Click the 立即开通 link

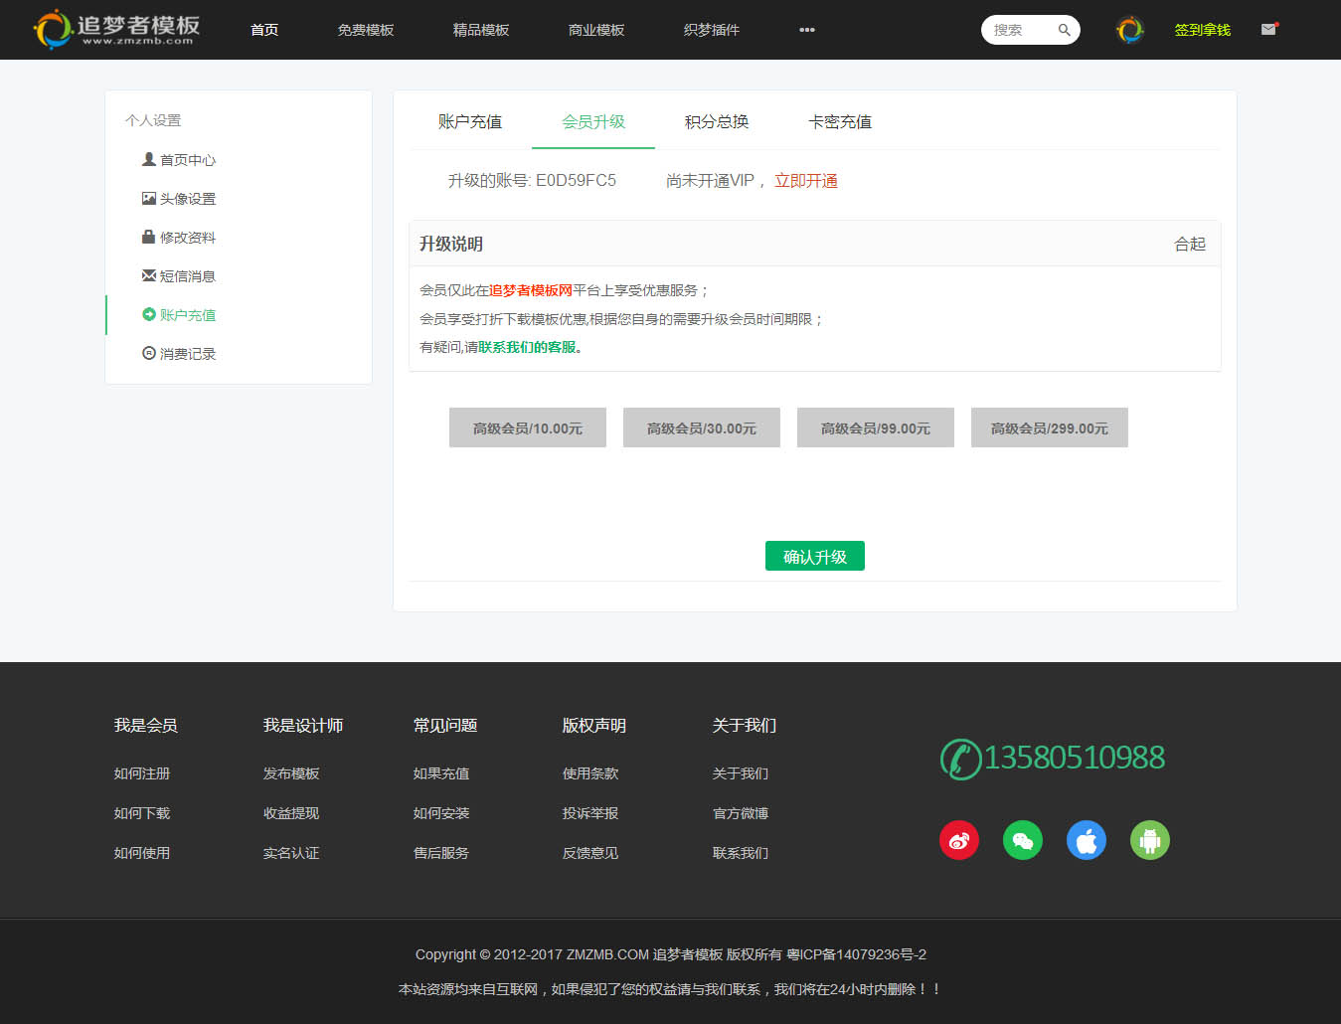click(805, 181)
